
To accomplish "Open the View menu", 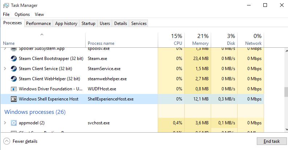I will tap(39, 14).
